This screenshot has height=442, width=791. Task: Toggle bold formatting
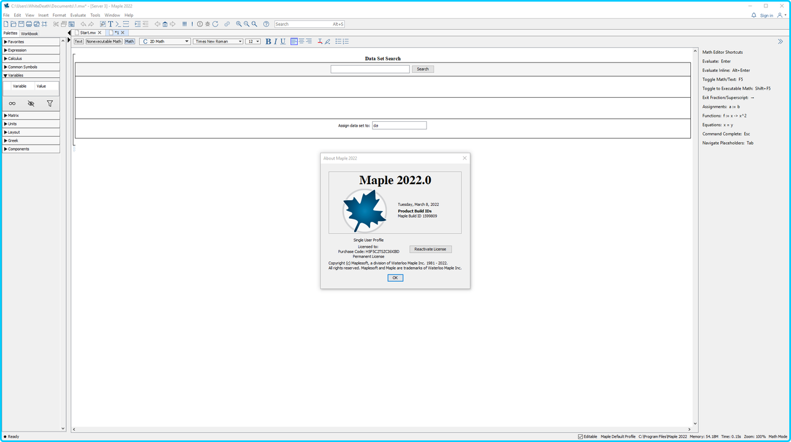point(268,41)
